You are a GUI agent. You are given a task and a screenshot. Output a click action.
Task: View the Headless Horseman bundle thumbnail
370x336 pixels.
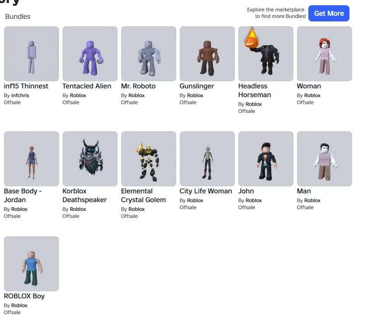click(x=266, y=54)
